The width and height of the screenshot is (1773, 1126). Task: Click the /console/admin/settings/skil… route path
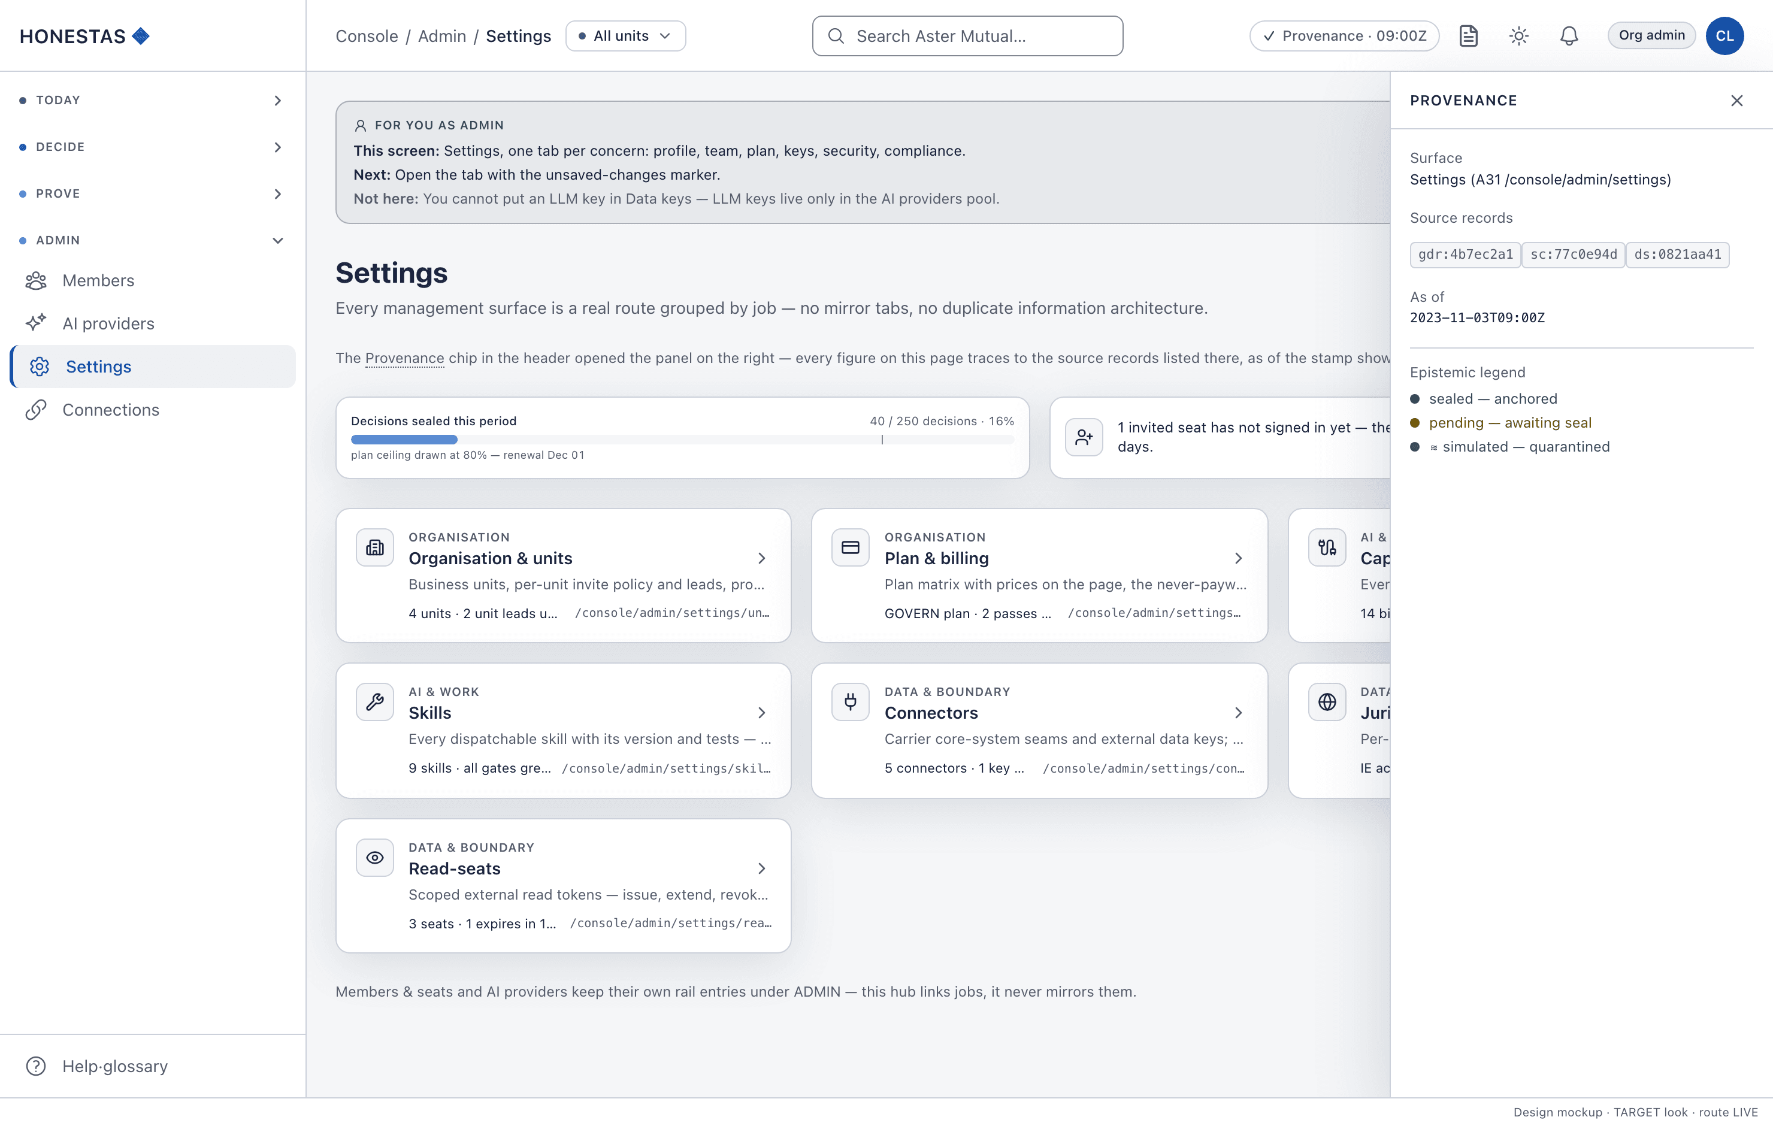[666, 768]
